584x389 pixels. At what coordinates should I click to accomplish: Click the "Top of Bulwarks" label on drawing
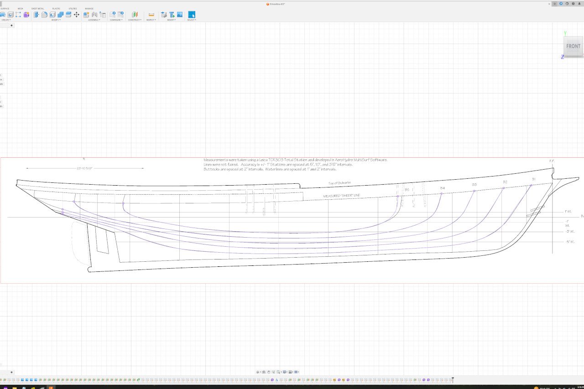tap(340, 183)
